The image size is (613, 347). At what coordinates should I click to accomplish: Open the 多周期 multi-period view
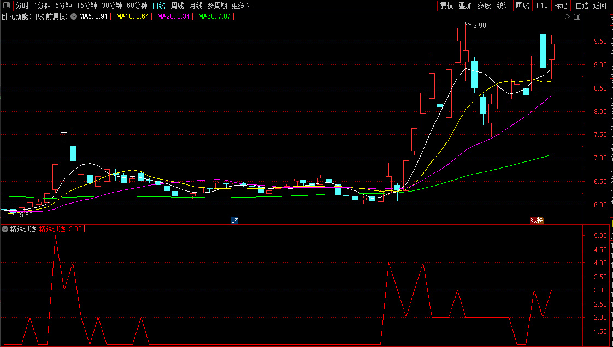217,5
